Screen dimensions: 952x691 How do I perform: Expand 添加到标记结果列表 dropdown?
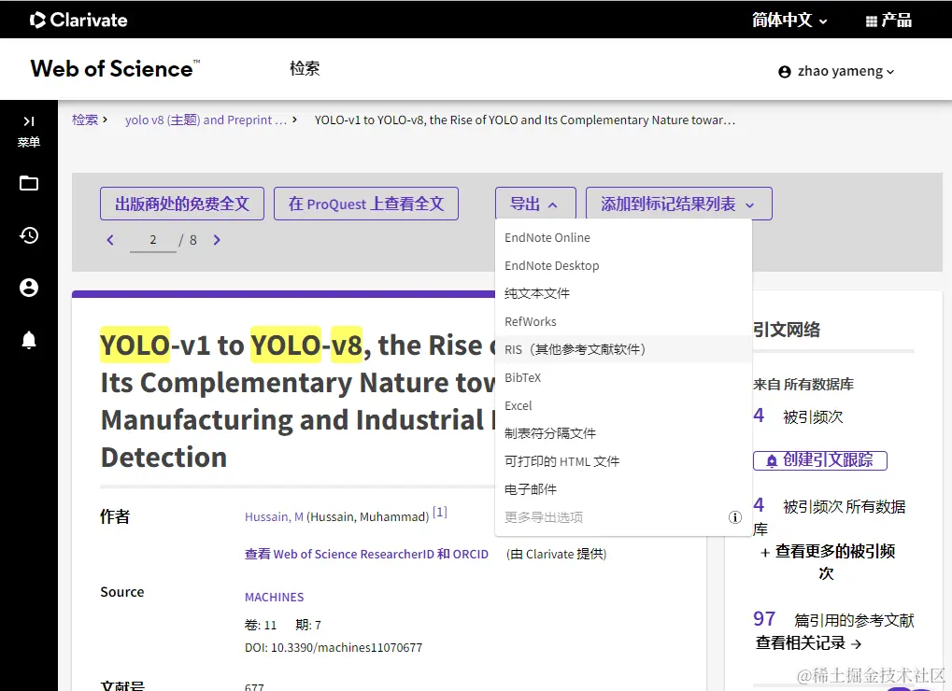(x=679, y=204)
